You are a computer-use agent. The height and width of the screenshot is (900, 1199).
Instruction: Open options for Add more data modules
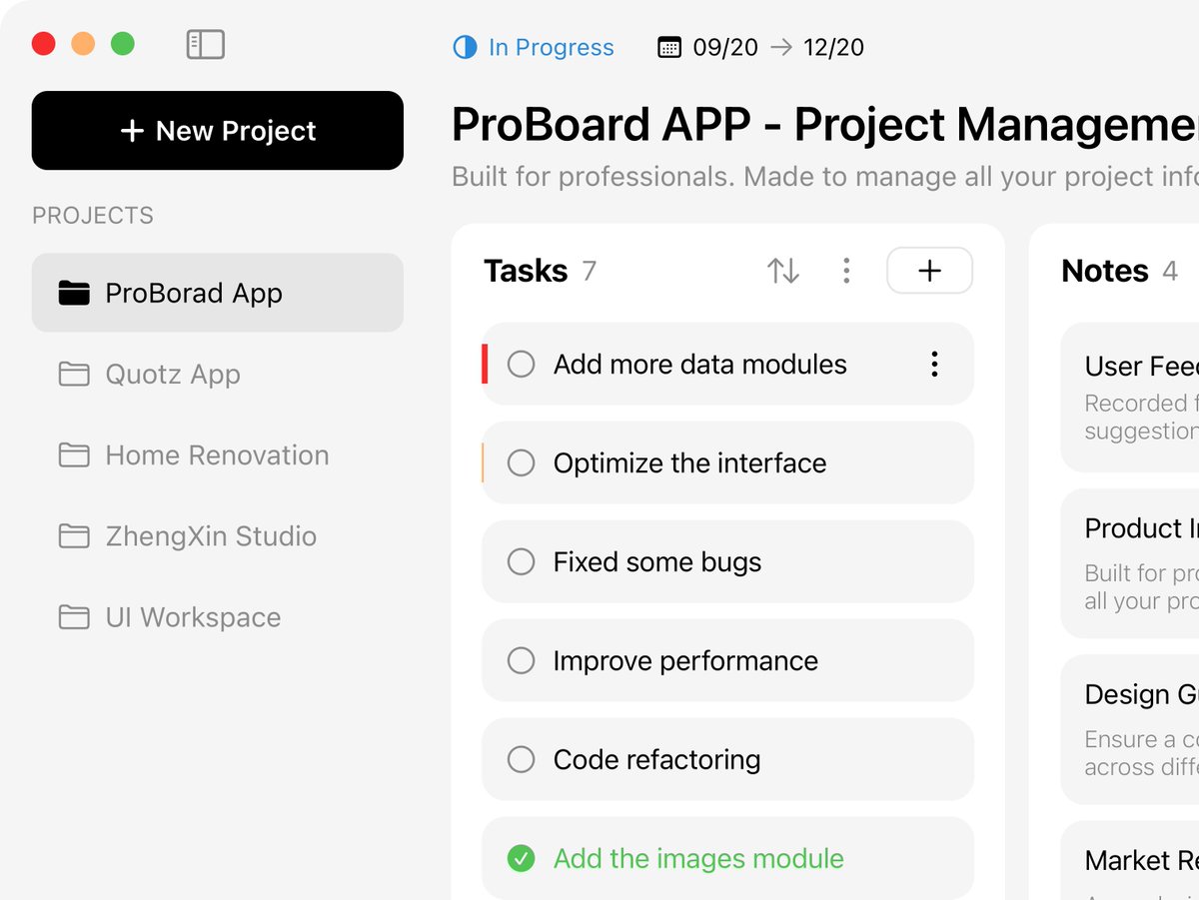point(934,365)
